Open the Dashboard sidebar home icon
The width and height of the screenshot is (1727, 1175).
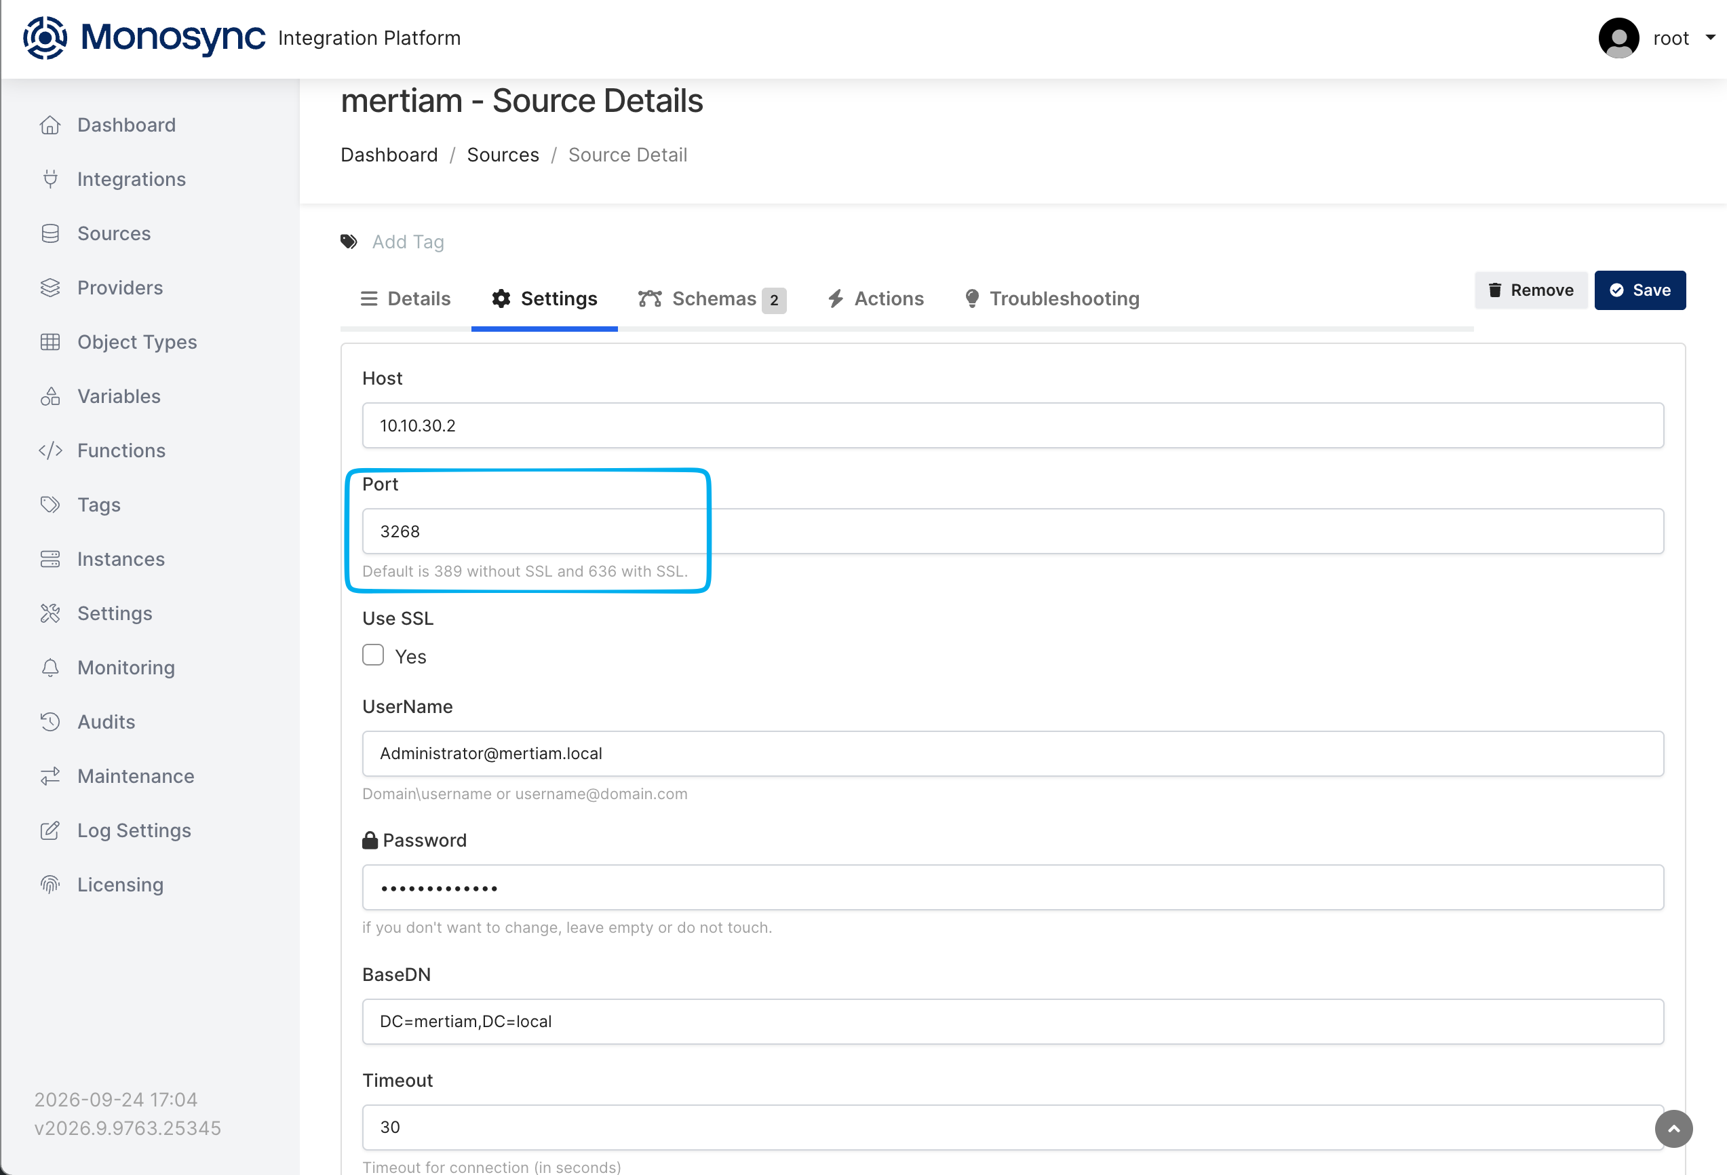point(50,125)
